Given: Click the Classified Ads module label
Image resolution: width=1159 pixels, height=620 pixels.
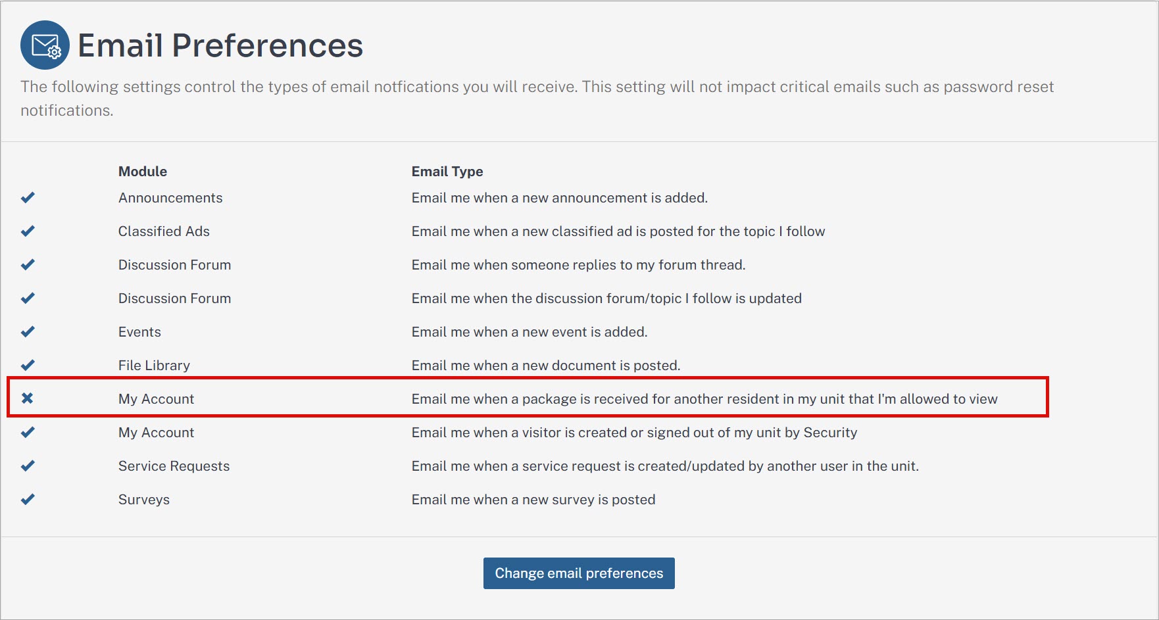Looking at the screenshot, I should coord(164,231).
